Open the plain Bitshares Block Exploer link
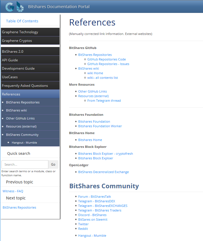 click(x=96, y=158)
